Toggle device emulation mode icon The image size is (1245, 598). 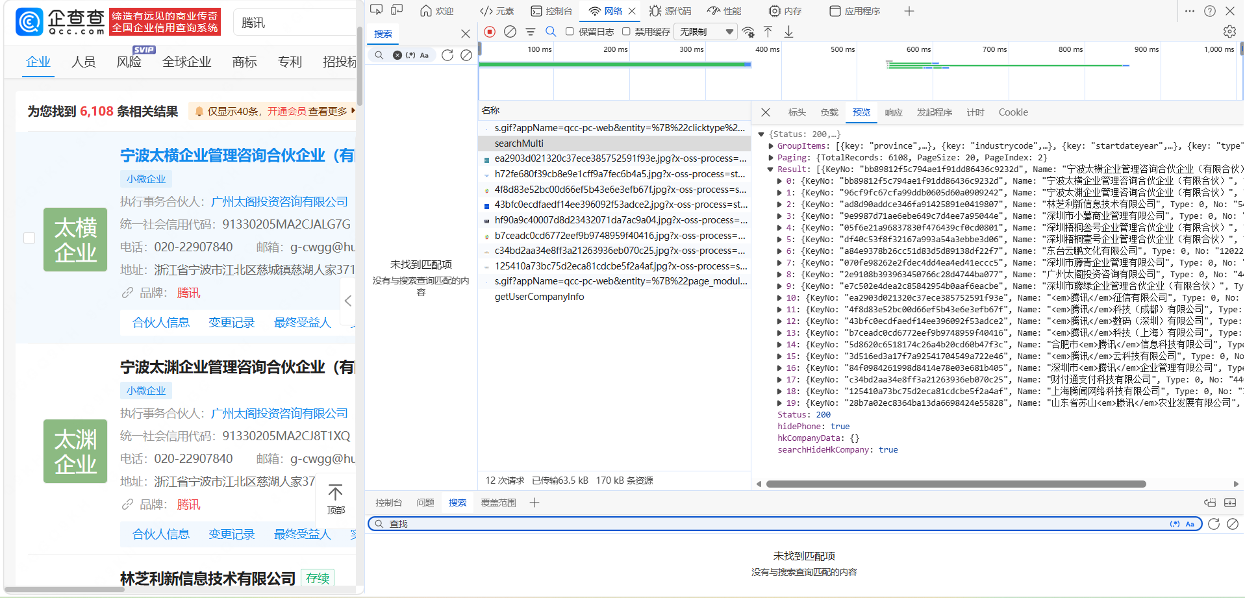tap(397, 10)
